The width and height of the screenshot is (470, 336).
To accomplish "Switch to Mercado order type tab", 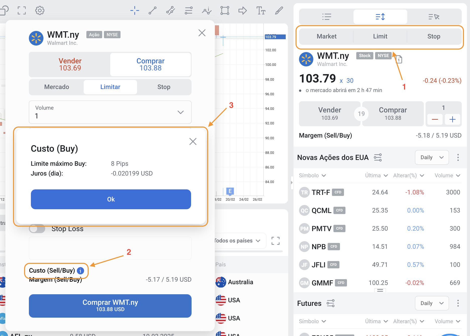I will (57, 87).
